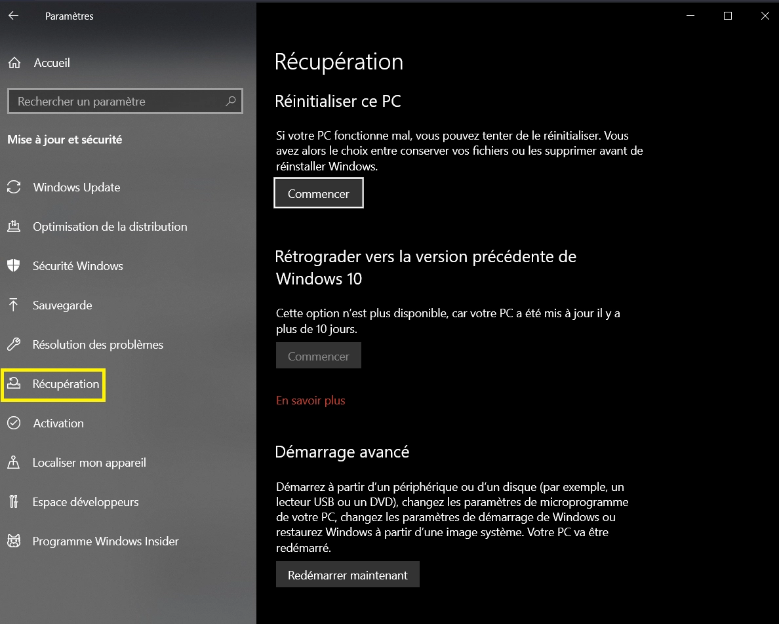Maximize the Paramètres window
The image size is (779, 624).
click(728, 16)
